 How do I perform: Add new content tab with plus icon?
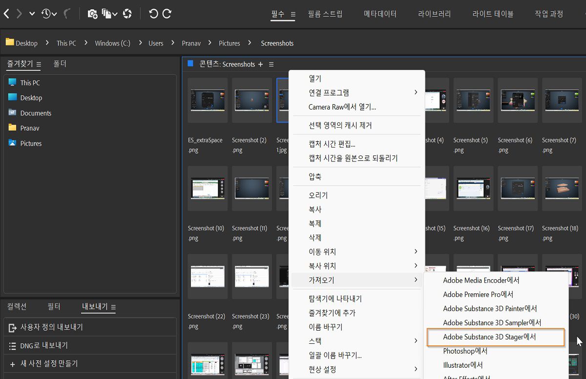260,64
